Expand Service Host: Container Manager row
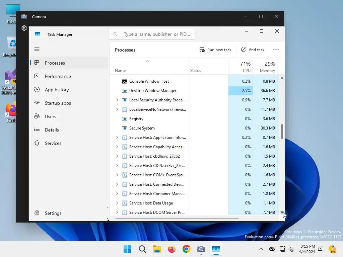This screenshot has width=343, height=257. pos(117,194)
